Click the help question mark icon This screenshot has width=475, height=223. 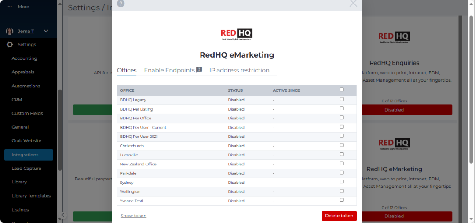click(x=121, y=4)
